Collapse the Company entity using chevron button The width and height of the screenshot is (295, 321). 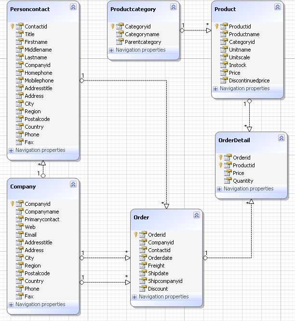[x=73, y=185]
